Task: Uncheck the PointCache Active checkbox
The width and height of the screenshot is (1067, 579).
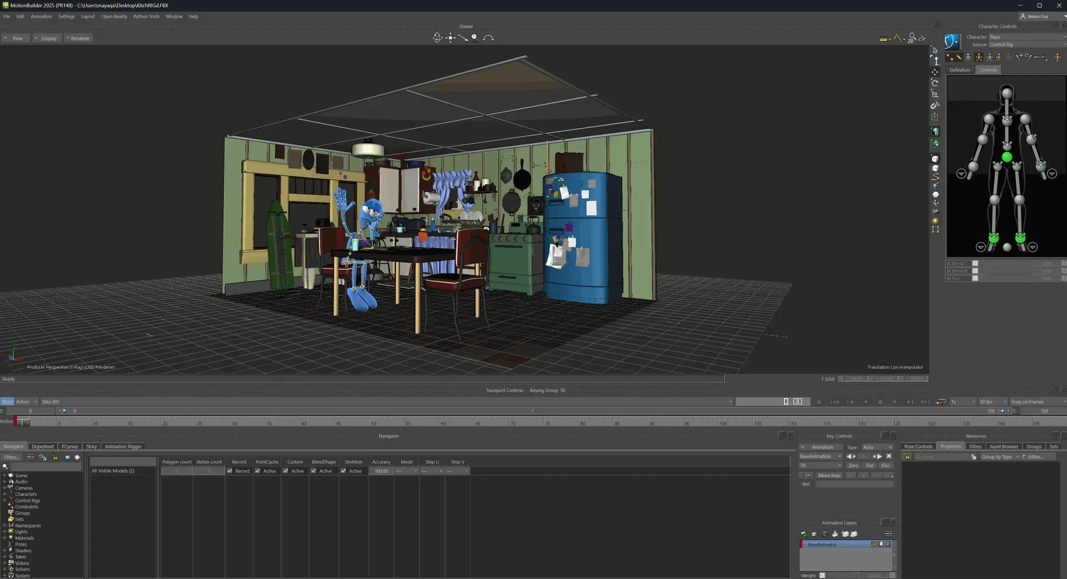Action: pyautogui.click(x=257, y=471)
